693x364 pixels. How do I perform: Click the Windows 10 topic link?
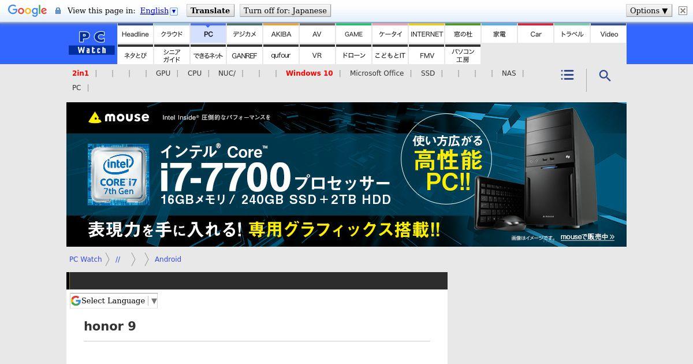pos(309,73)
